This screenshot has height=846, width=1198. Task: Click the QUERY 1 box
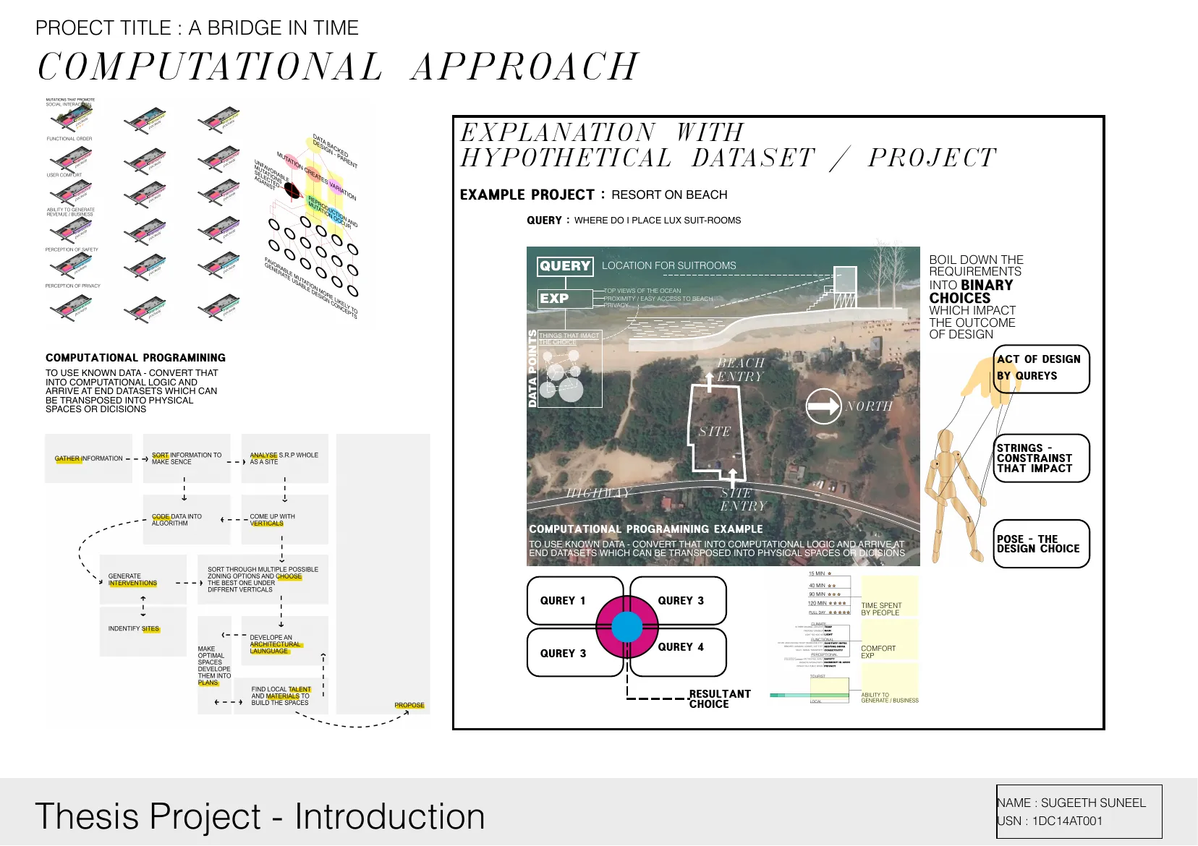coord(574,600)
